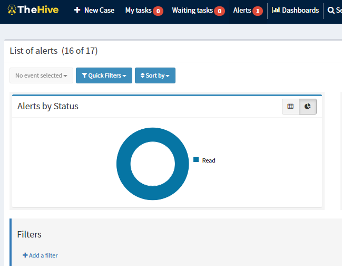The height and width of the screenshot is (266, 342).
Task: Click the Add a filter link
Action: coord(40,255)
